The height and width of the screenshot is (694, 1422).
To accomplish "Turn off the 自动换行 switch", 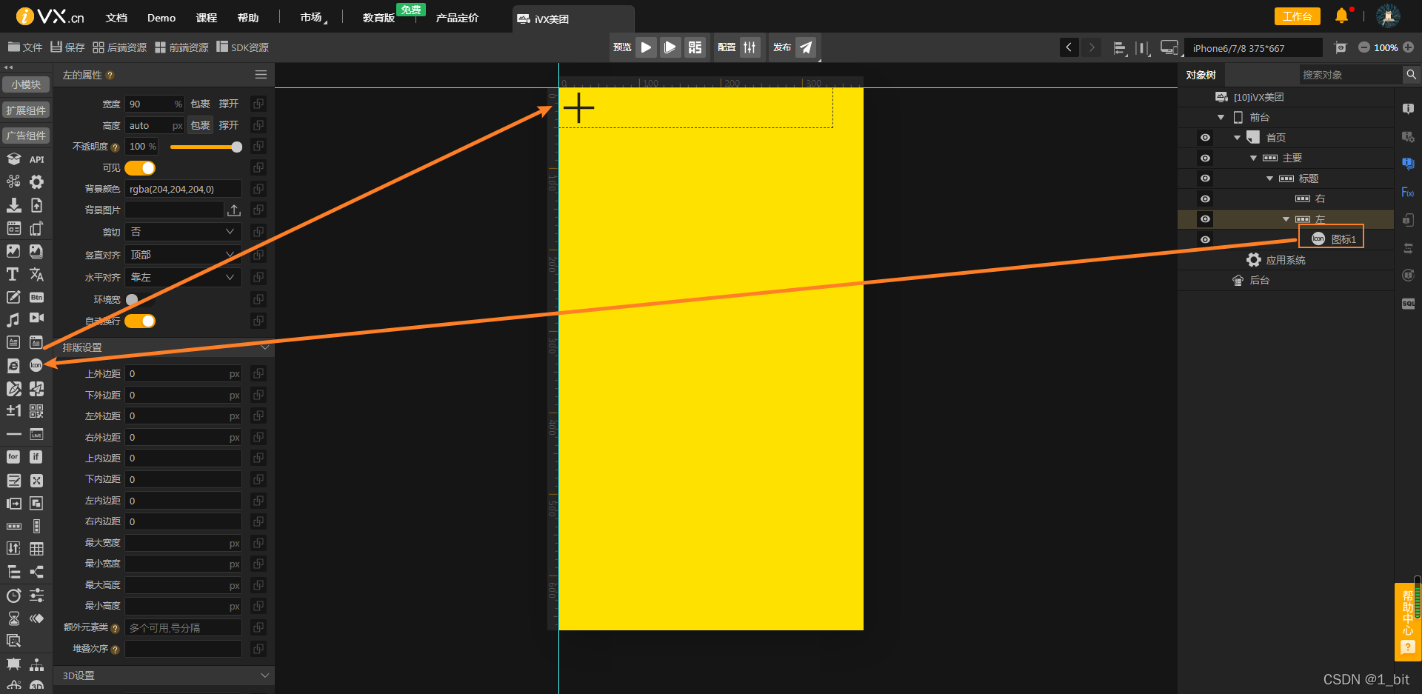I will tap(140, 321).
